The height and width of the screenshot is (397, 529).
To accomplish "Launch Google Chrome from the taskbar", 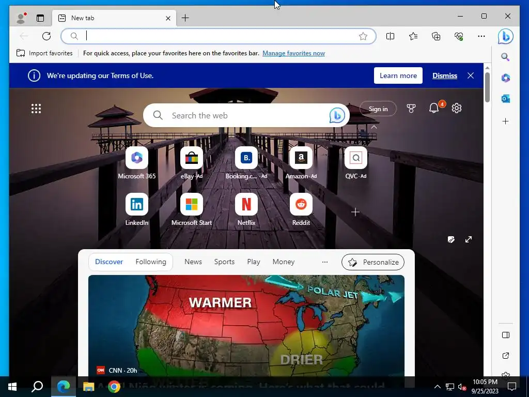I will (x=114, y=387).
